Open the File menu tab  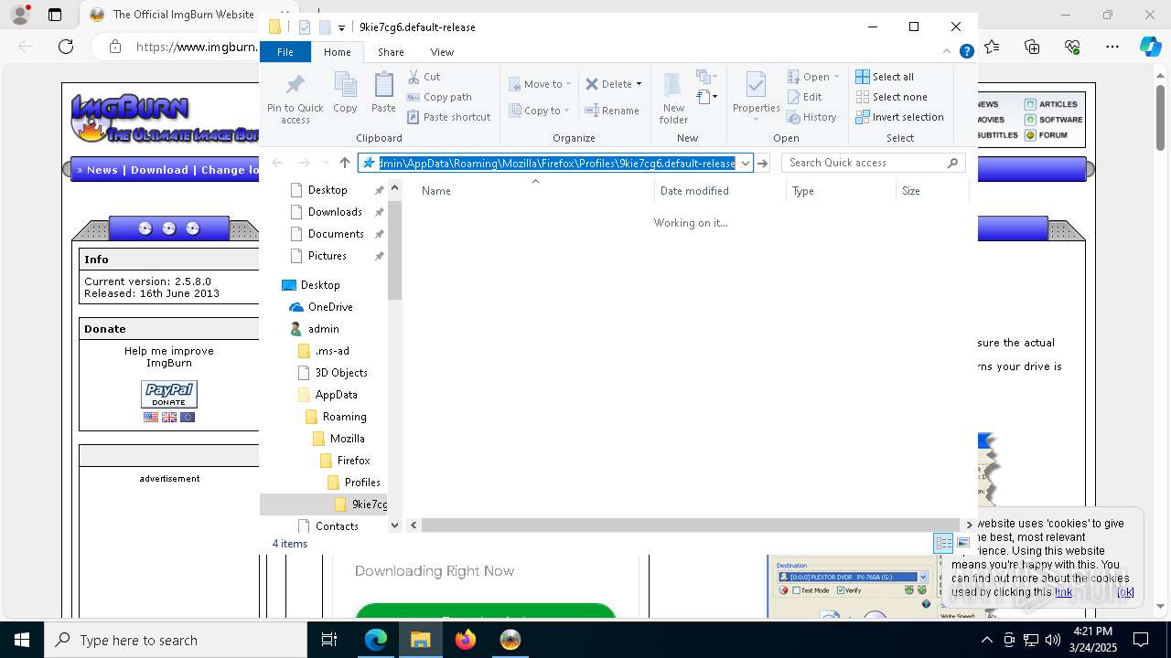[x=285, y=52]
